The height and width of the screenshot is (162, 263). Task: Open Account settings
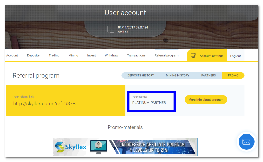point(207,56)
